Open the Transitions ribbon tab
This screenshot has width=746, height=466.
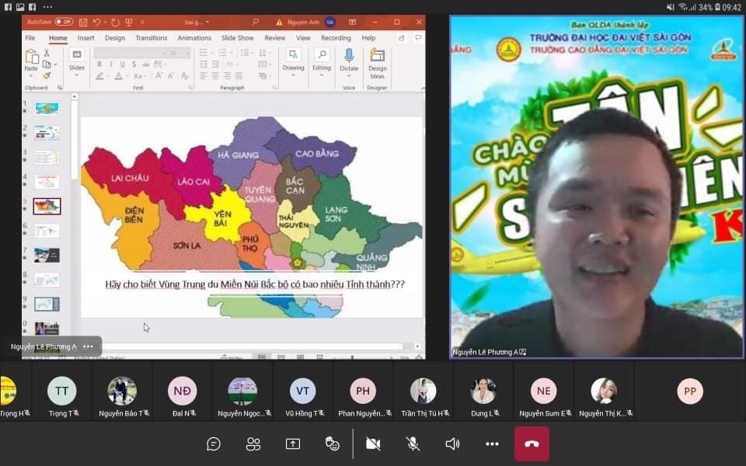(x=151, y=38)
